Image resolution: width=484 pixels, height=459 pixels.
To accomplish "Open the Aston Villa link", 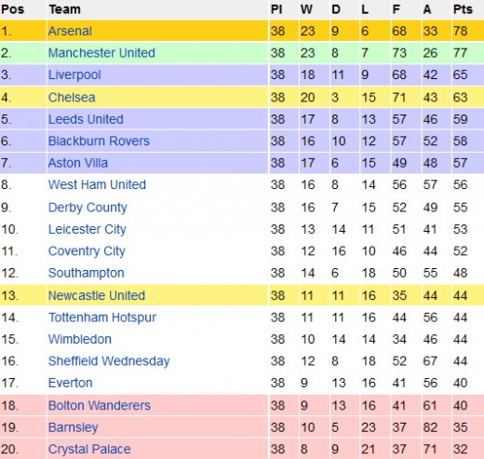I will [78, 163].
